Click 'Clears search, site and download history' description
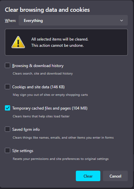 pos(43,74)
